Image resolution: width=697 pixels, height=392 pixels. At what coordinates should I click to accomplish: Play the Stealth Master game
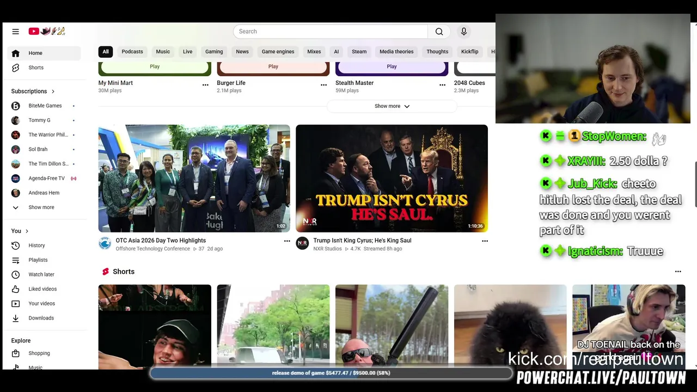(x=392, y=67)
